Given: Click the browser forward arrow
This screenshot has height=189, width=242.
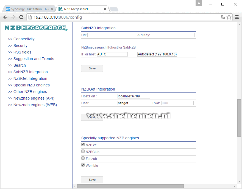Looking at the screenshot, I should (x=13, y=17).
